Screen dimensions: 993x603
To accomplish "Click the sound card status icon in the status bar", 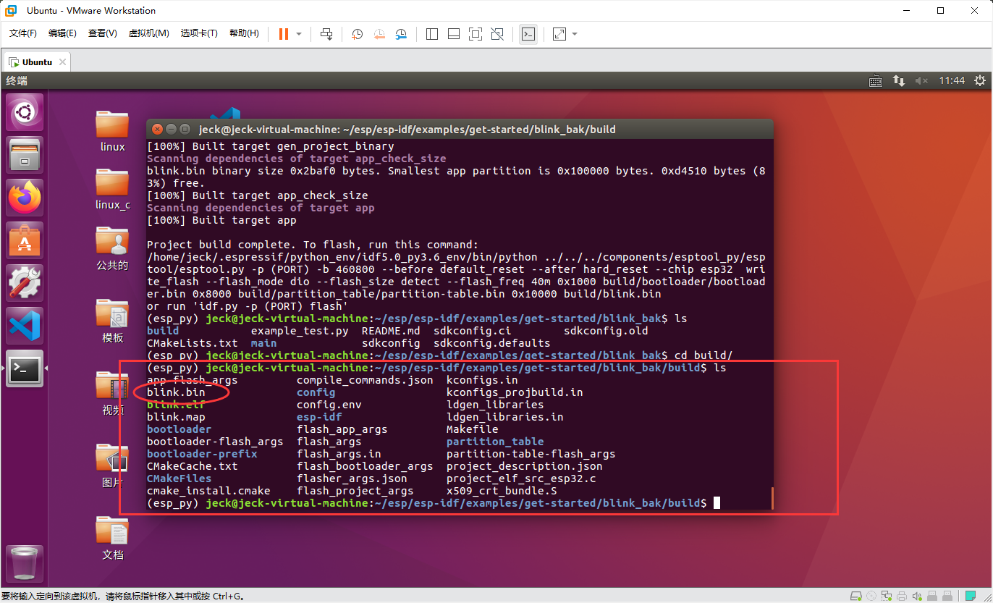I will pyautogui.click(x=917, y=596).
